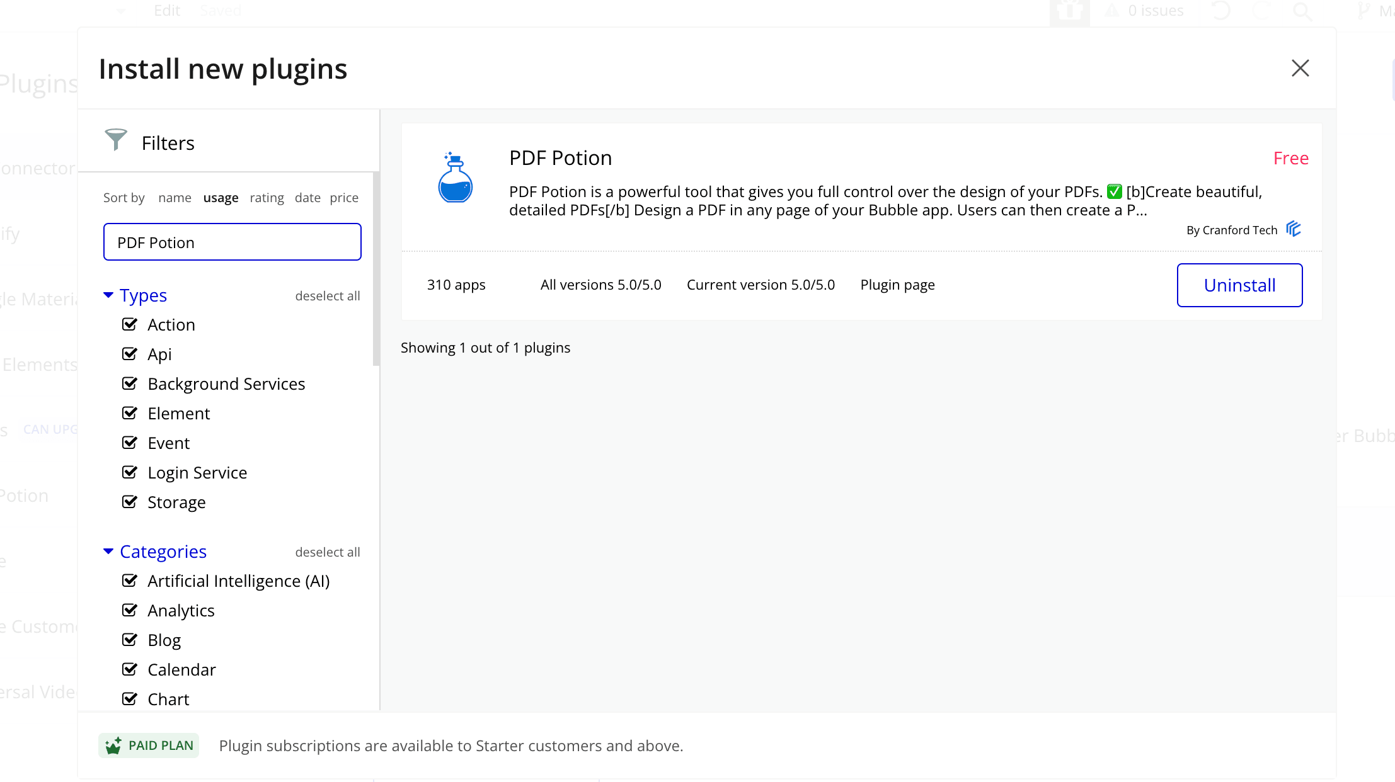Click the plugin search field

(x=232, y=242)
